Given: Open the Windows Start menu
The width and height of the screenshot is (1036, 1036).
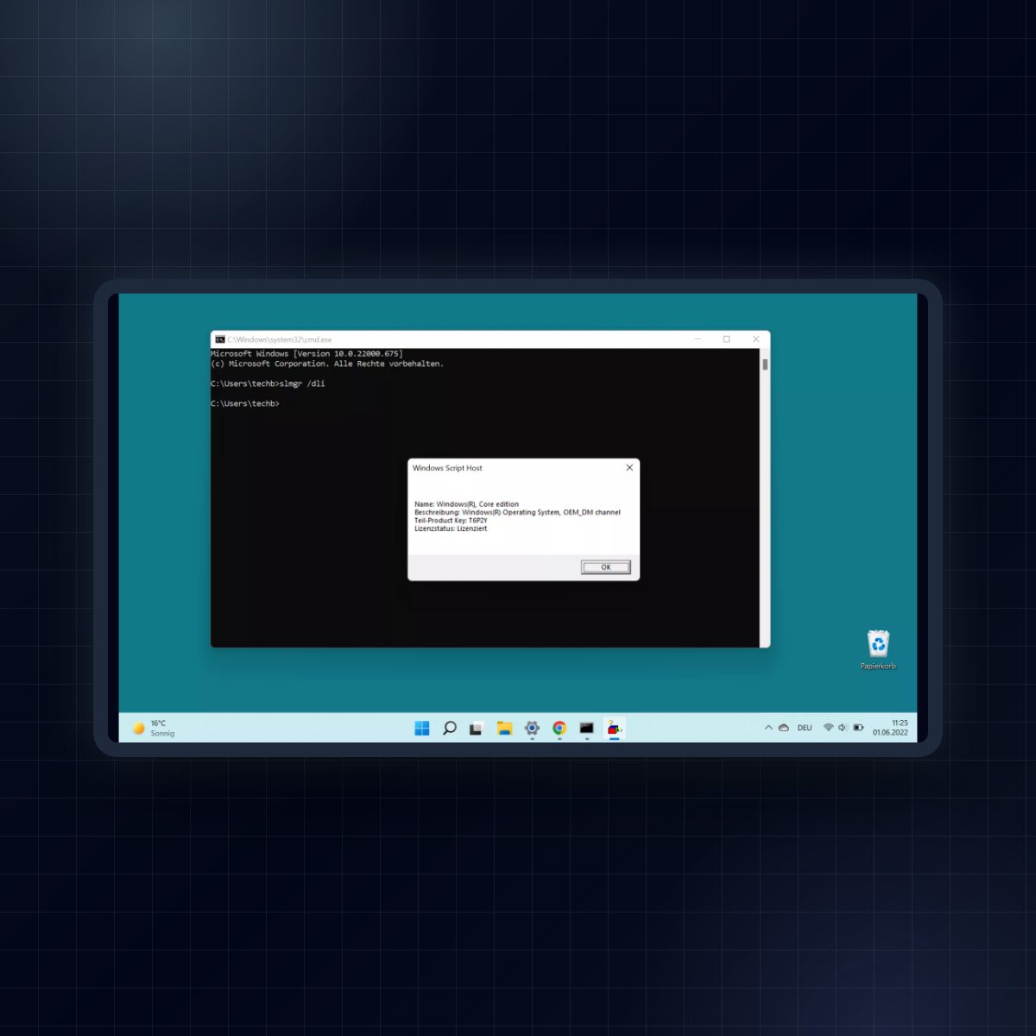Looking at the screenshot, I should [x=422, y=728].
